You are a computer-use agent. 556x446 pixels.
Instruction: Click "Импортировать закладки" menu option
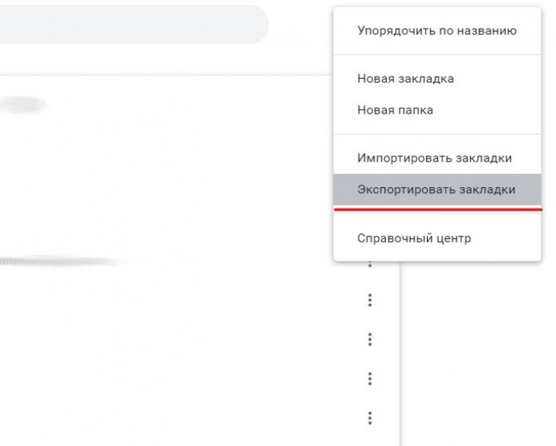pos(434,158)
